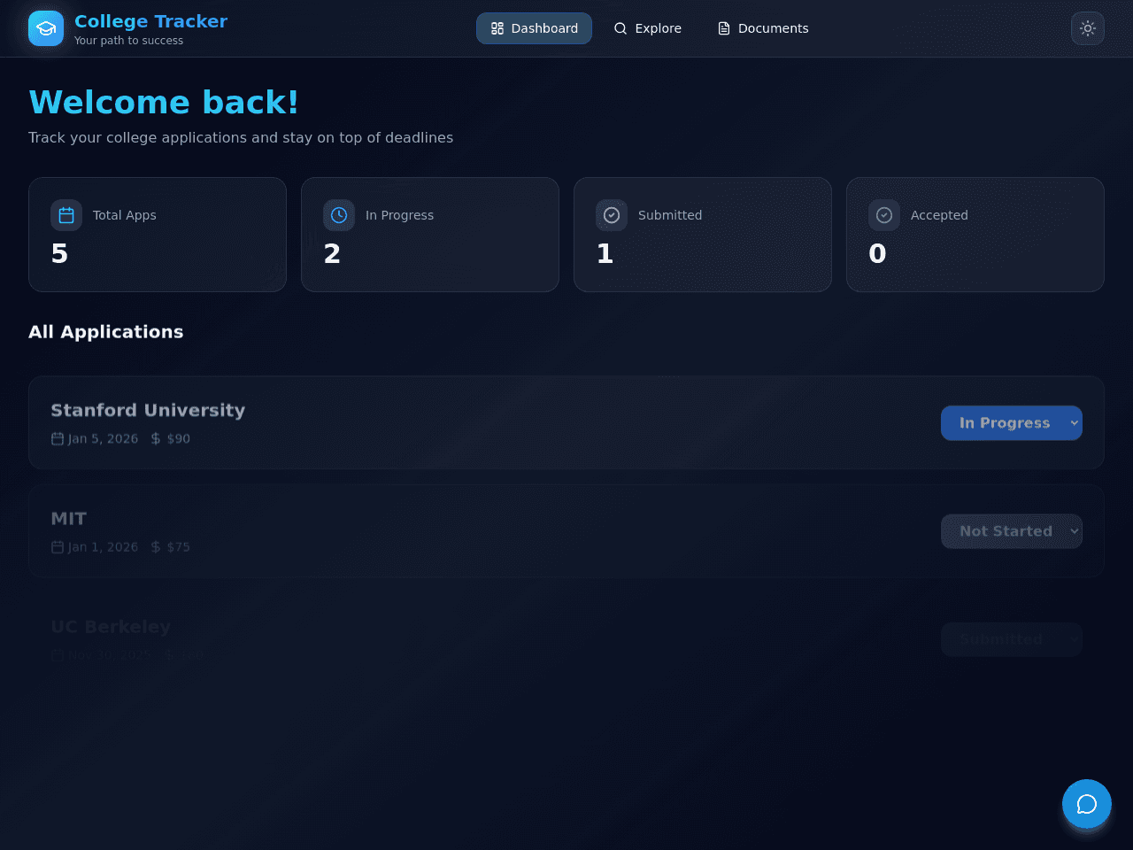Screen dimensions: 1133x850
Task: Toggle the light/dark theme sun button
Action: coord(1088,28)
